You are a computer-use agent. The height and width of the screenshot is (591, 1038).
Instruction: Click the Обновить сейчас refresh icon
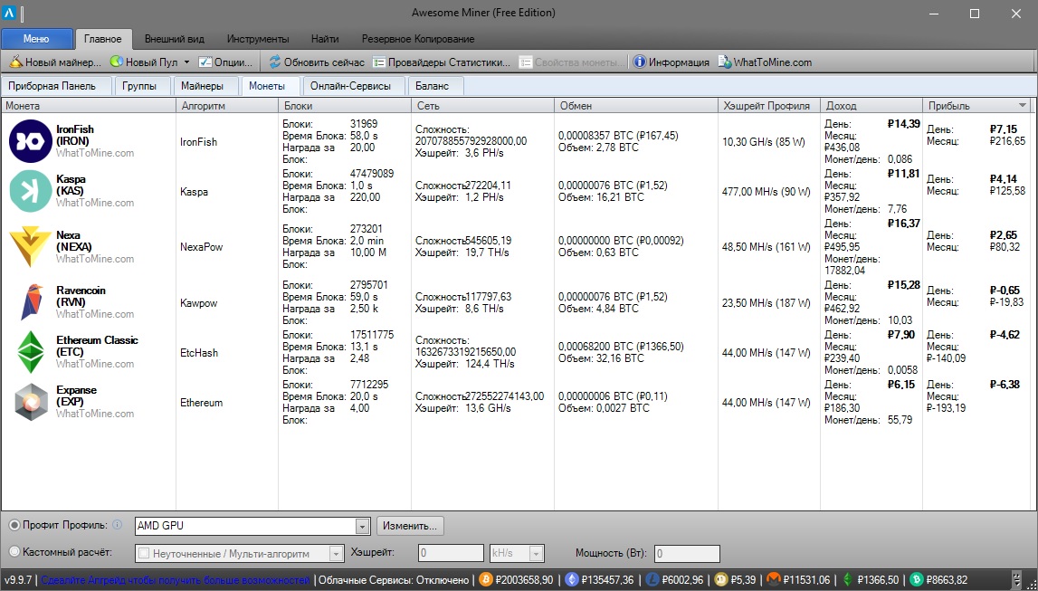click(x=275, y=62)
